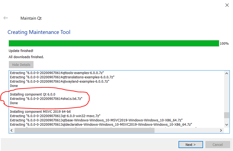233x151 pixels.
Task: Click 'Installing component Qt 6.0.0' line
Action: [33, 94]
